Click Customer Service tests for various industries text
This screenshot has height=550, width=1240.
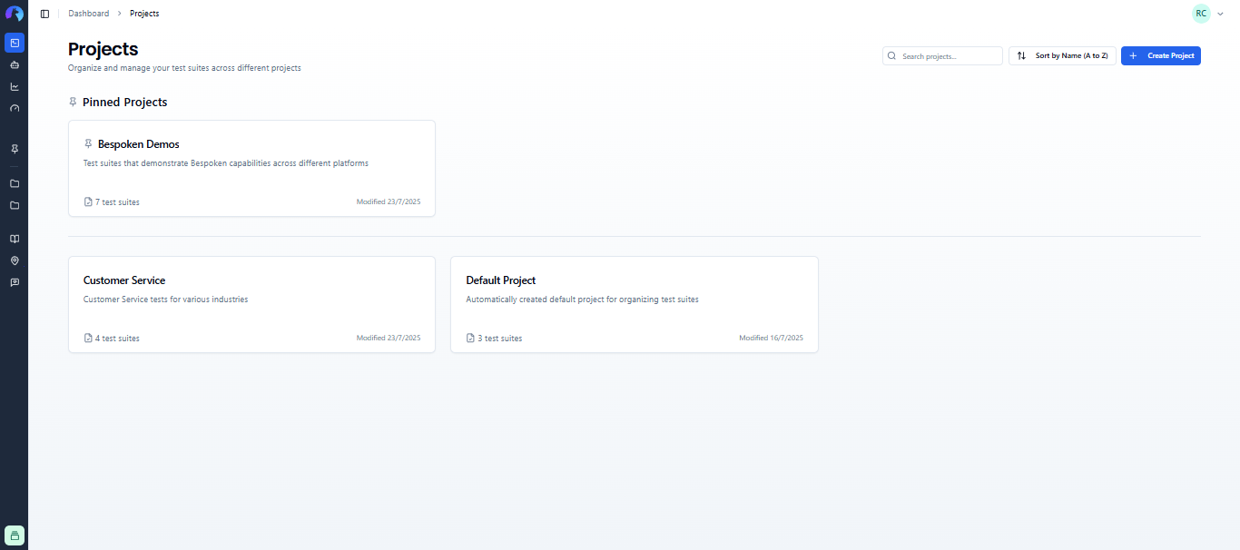click(165, 300)
